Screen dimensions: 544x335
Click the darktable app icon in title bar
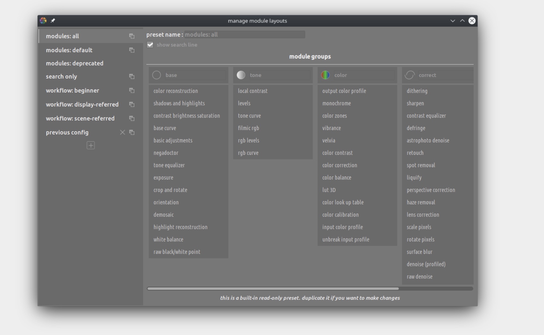43,21
